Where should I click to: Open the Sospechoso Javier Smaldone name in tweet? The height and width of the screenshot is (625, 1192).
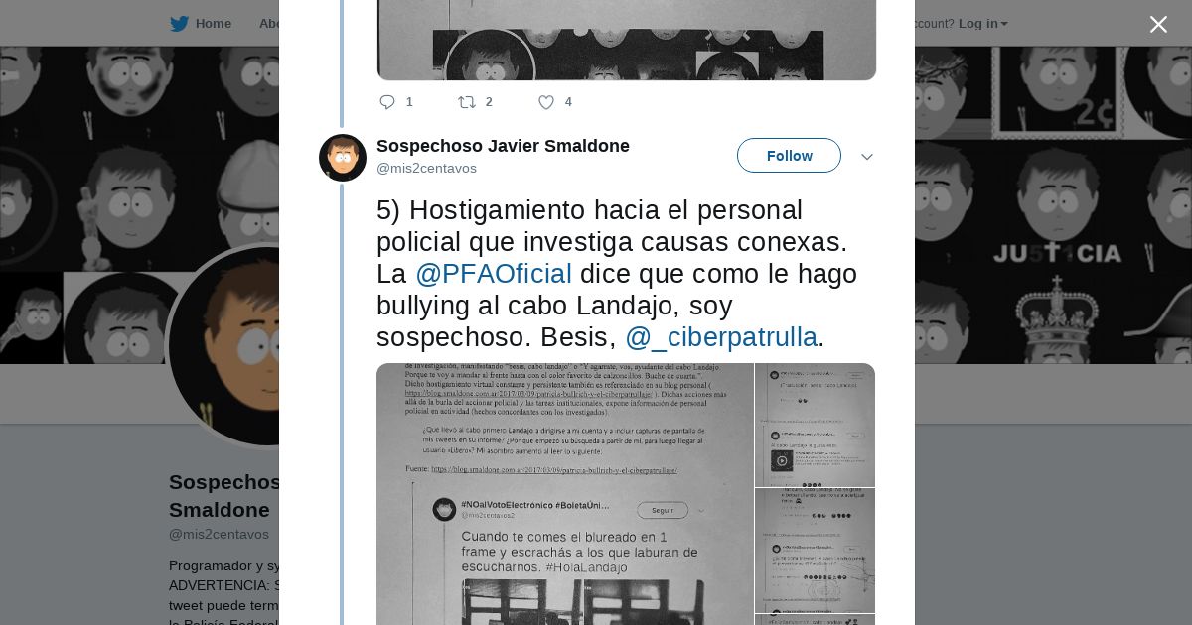tap(503, 146)
